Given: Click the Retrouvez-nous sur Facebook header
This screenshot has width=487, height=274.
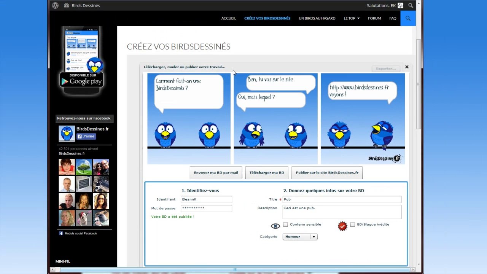Looking at the screenshot, I should [x=84, y=118].
